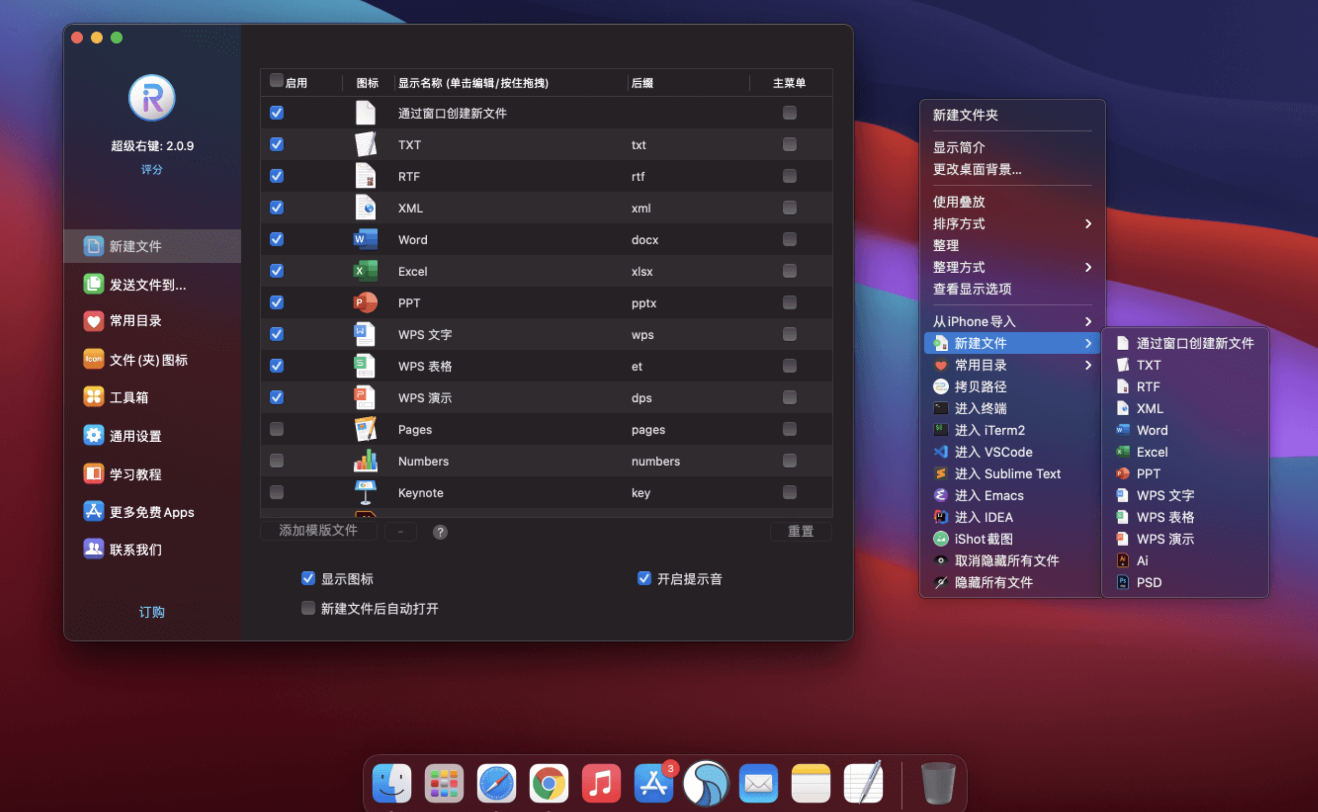
Task: Open the 工具箱 sidebar icon
Action: coord(94,397)
